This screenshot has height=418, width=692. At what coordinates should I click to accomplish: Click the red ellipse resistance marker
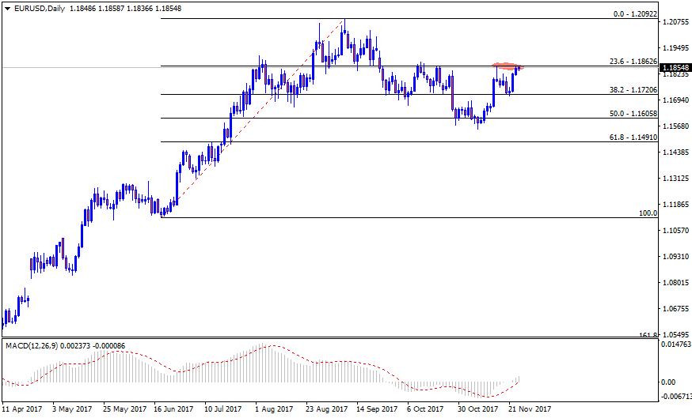point(507,66)
